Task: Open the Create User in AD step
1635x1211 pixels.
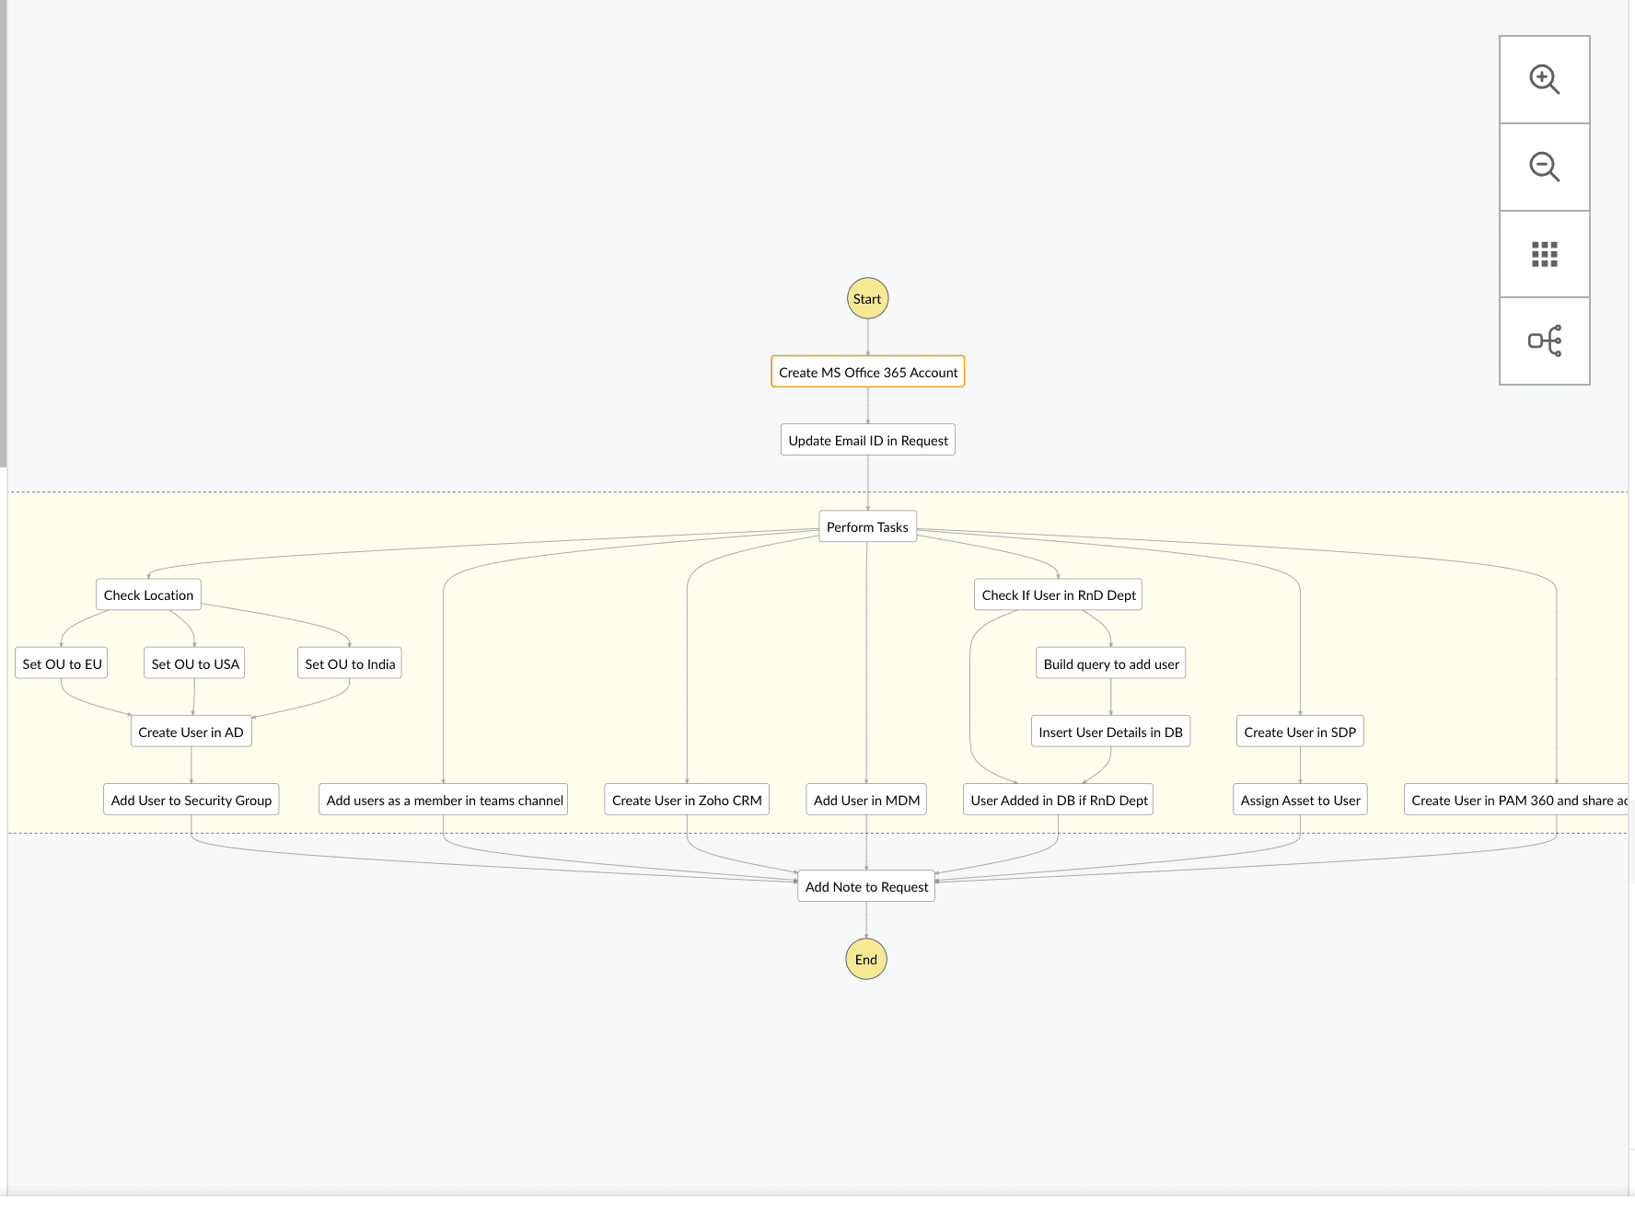Action: click(191, 732)
